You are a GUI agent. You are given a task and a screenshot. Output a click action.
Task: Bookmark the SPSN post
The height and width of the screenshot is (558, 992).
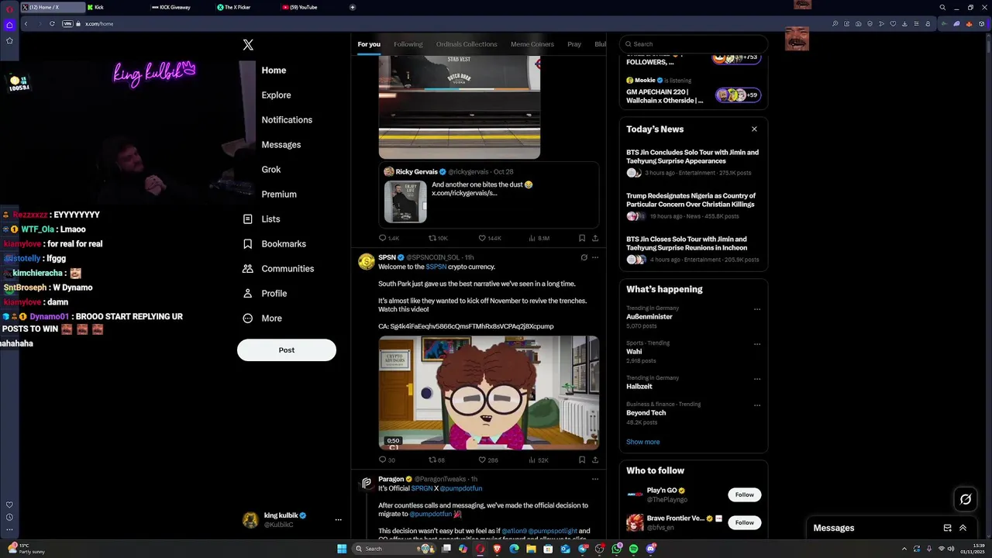[x=581, y=460]
